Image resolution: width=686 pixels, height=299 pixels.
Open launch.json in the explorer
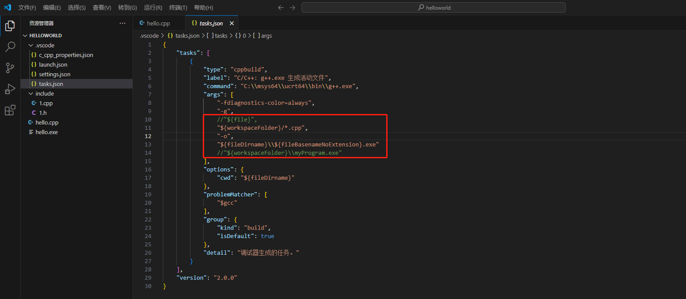[77, 64]
